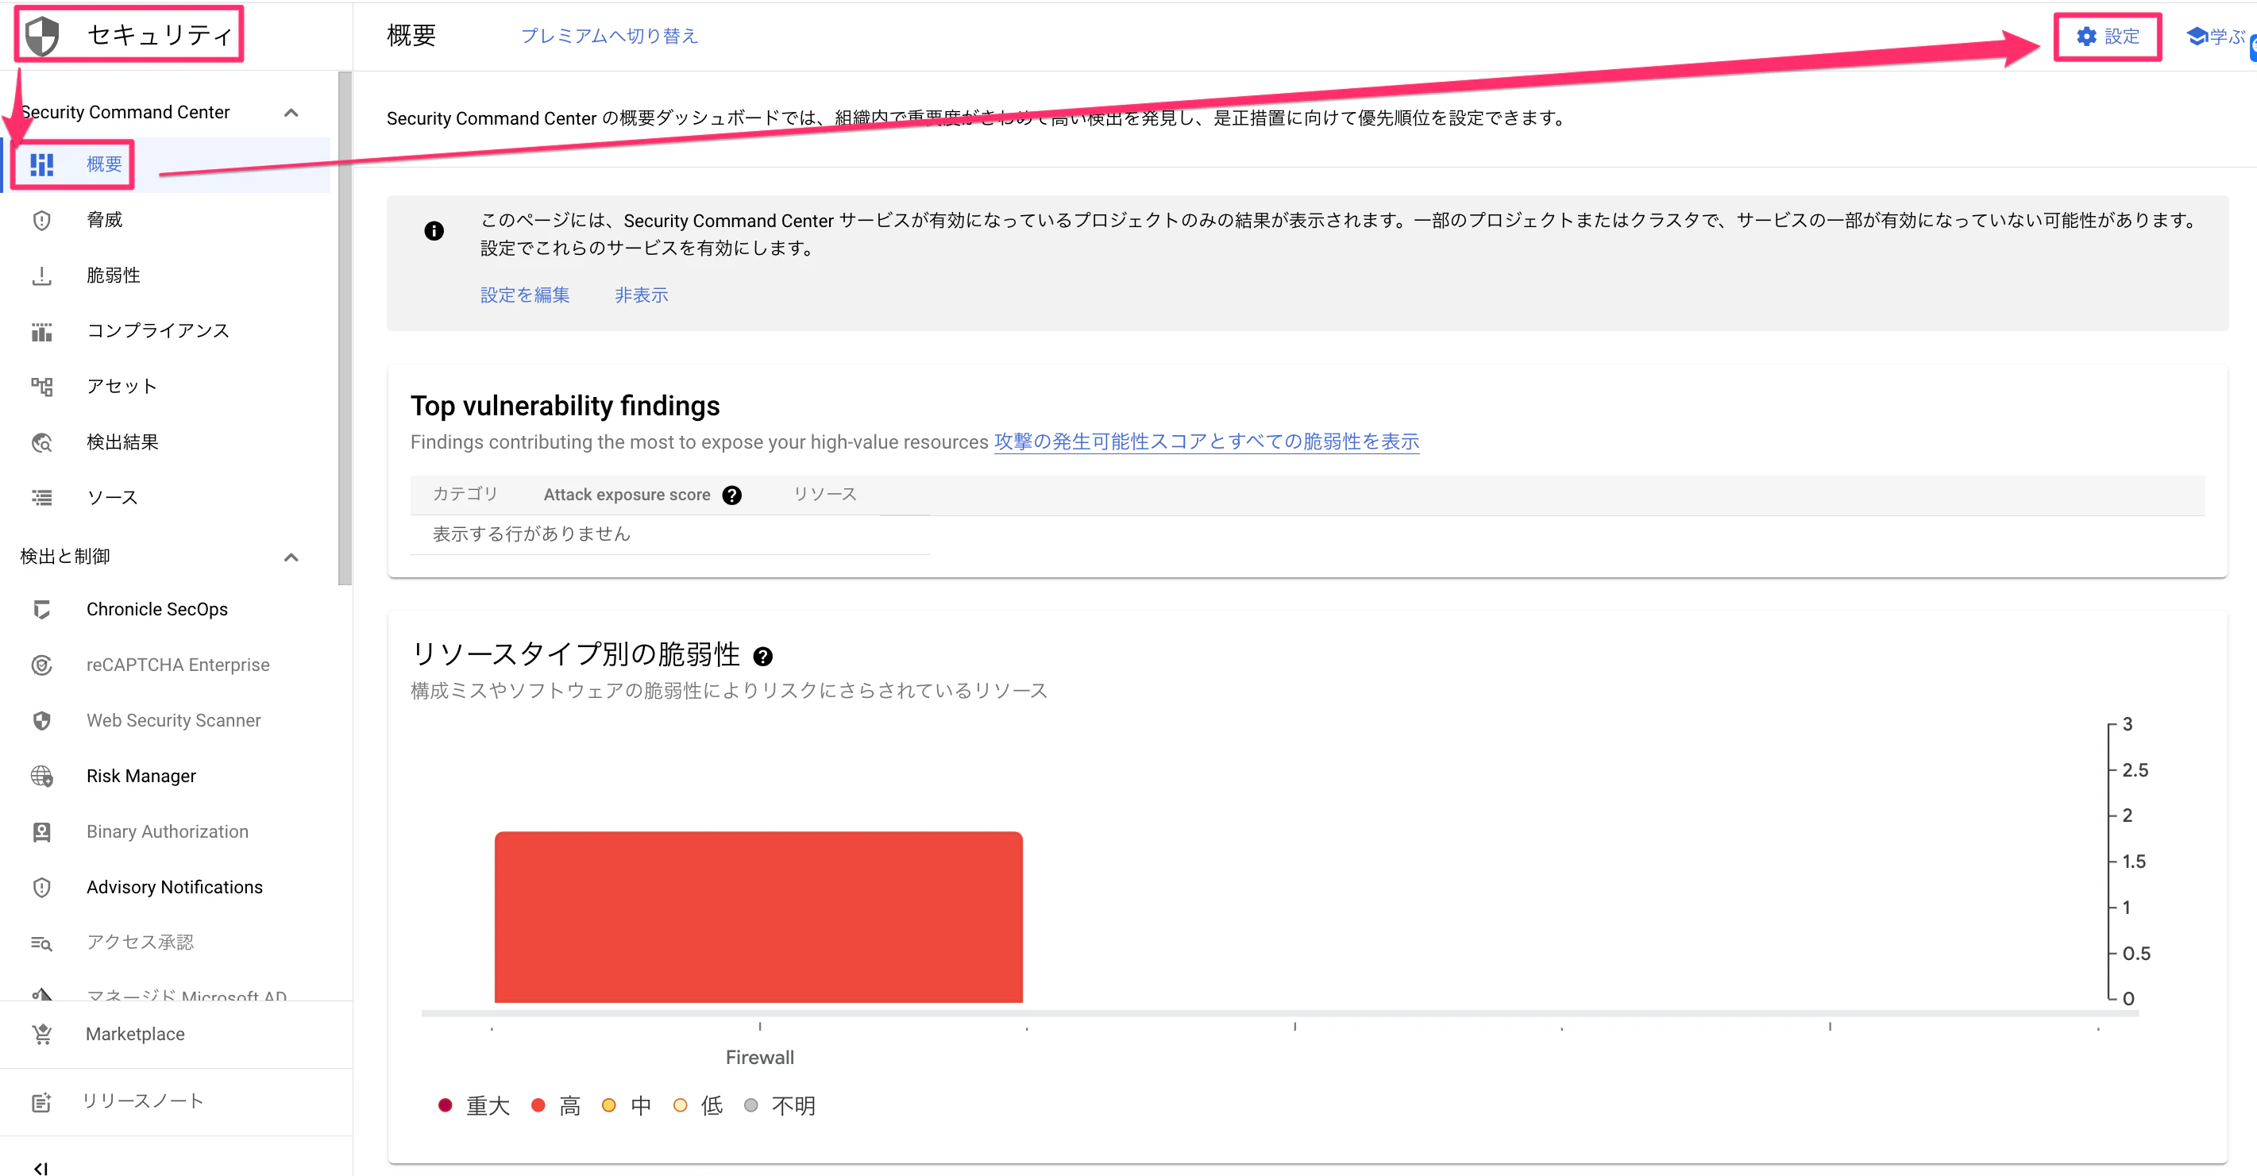This screenshot has height=1176, width=2257.
Task: Open reCAPTCHA Enterprise
Action: click(x=164, y=665)
